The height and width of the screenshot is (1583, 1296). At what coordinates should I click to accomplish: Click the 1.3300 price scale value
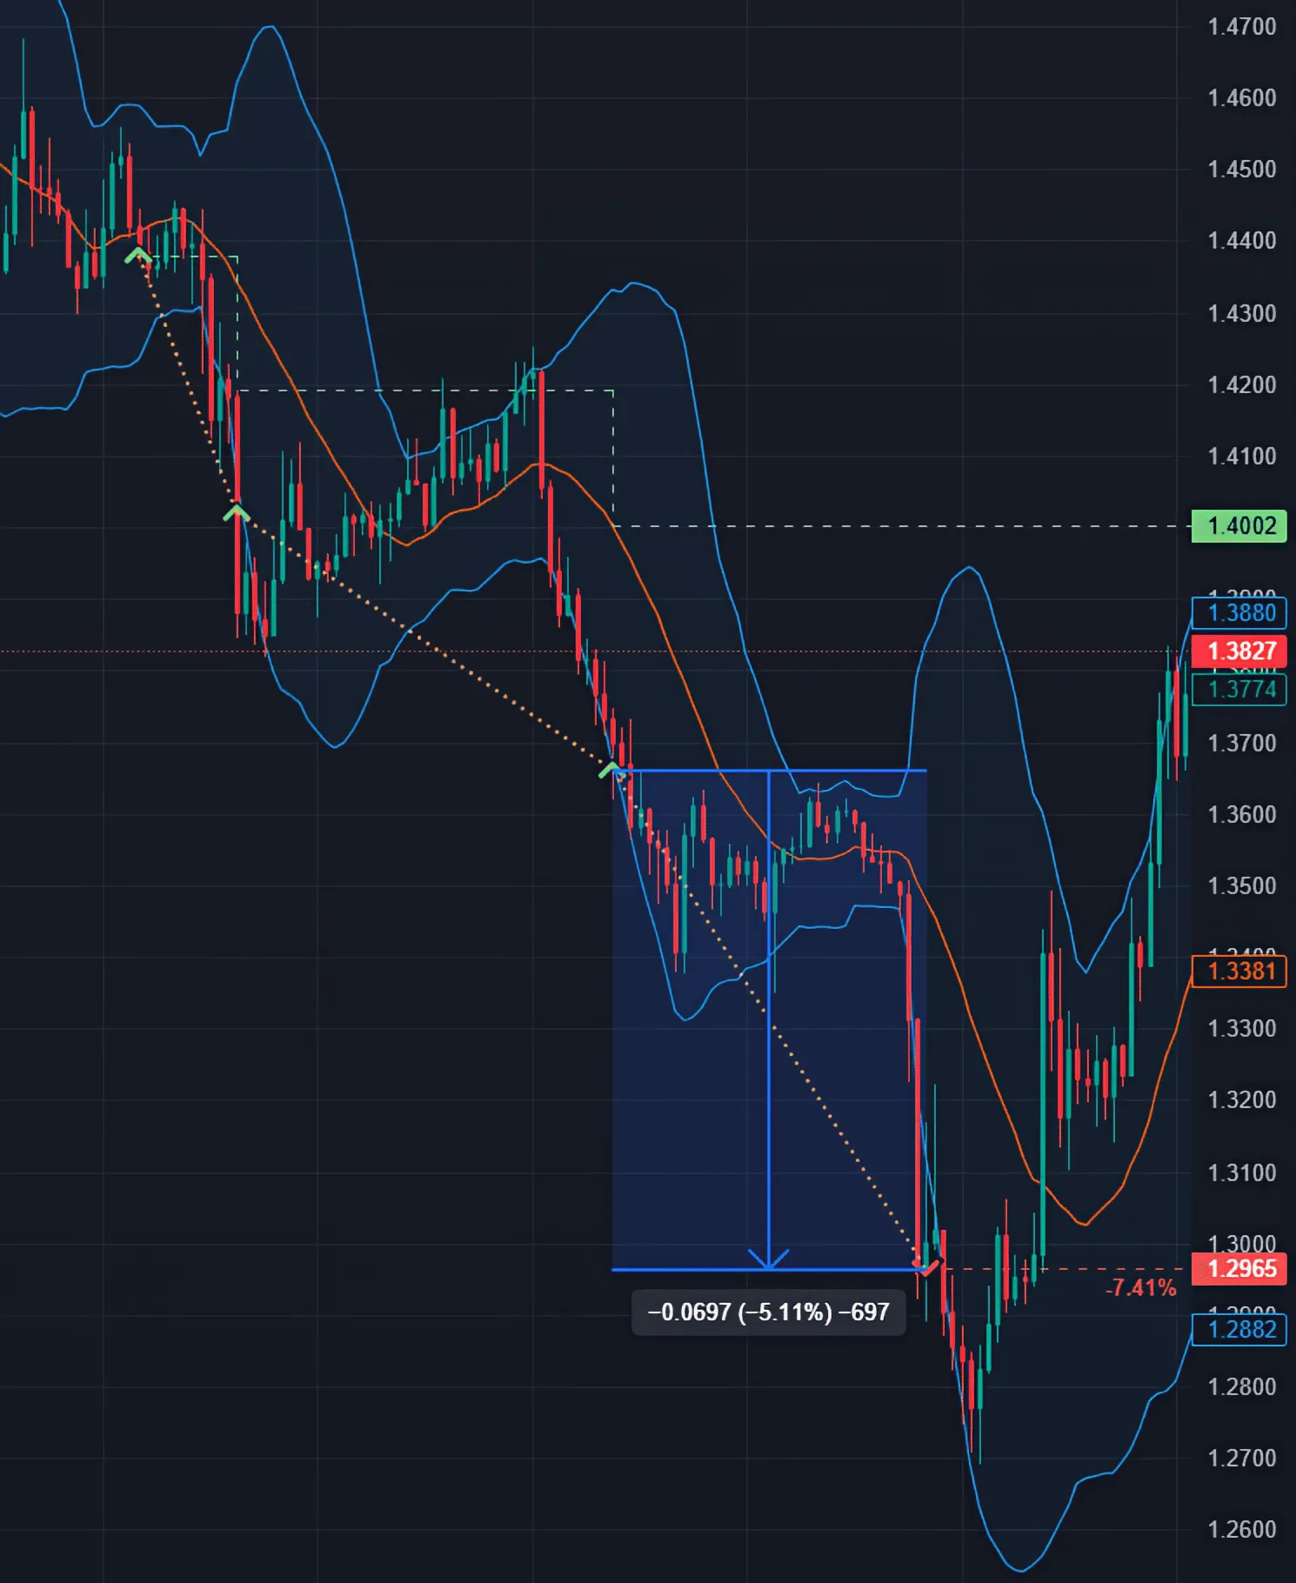click(x=1242, y=1028)
